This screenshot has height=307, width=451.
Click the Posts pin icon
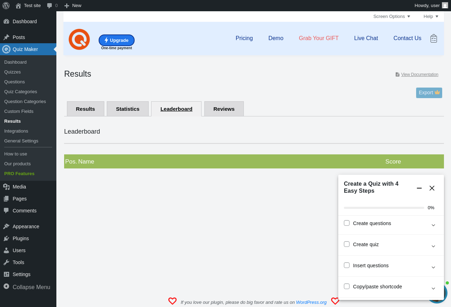tap(6, 37)
